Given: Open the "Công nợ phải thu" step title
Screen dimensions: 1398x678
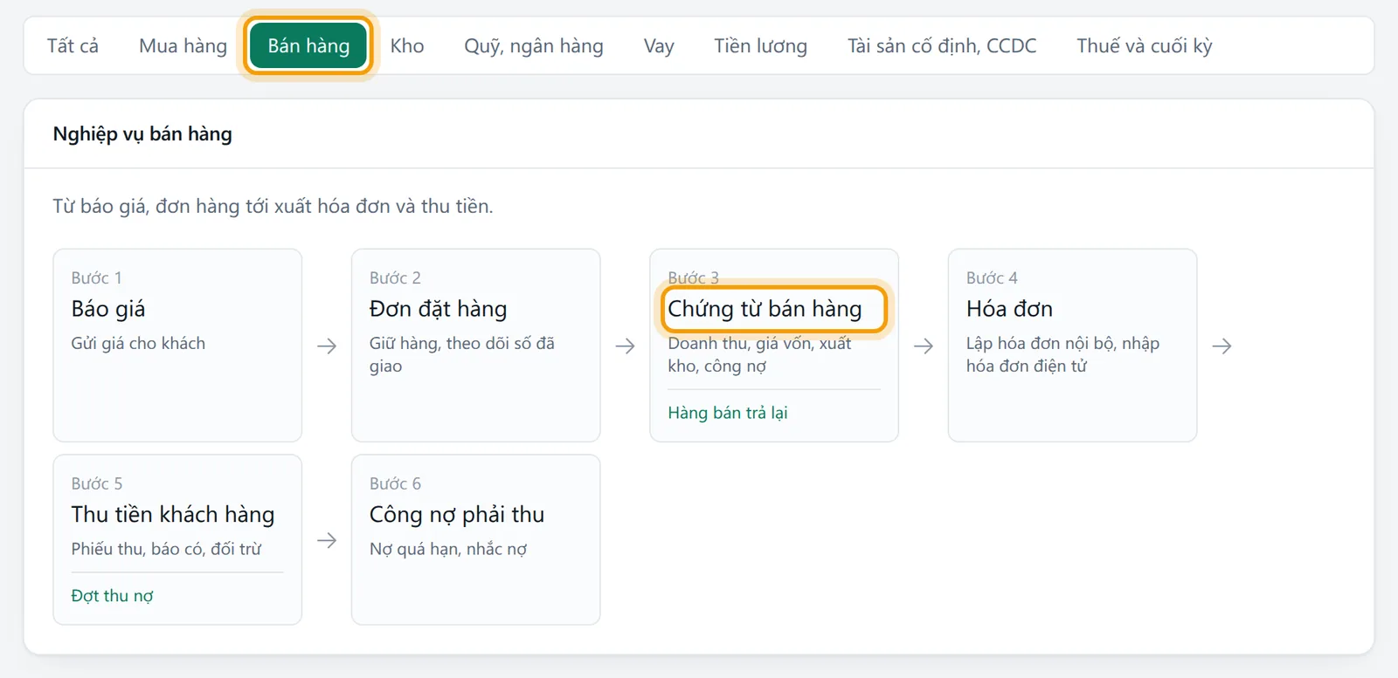Looking at the screenshot, I should [457, 515].
